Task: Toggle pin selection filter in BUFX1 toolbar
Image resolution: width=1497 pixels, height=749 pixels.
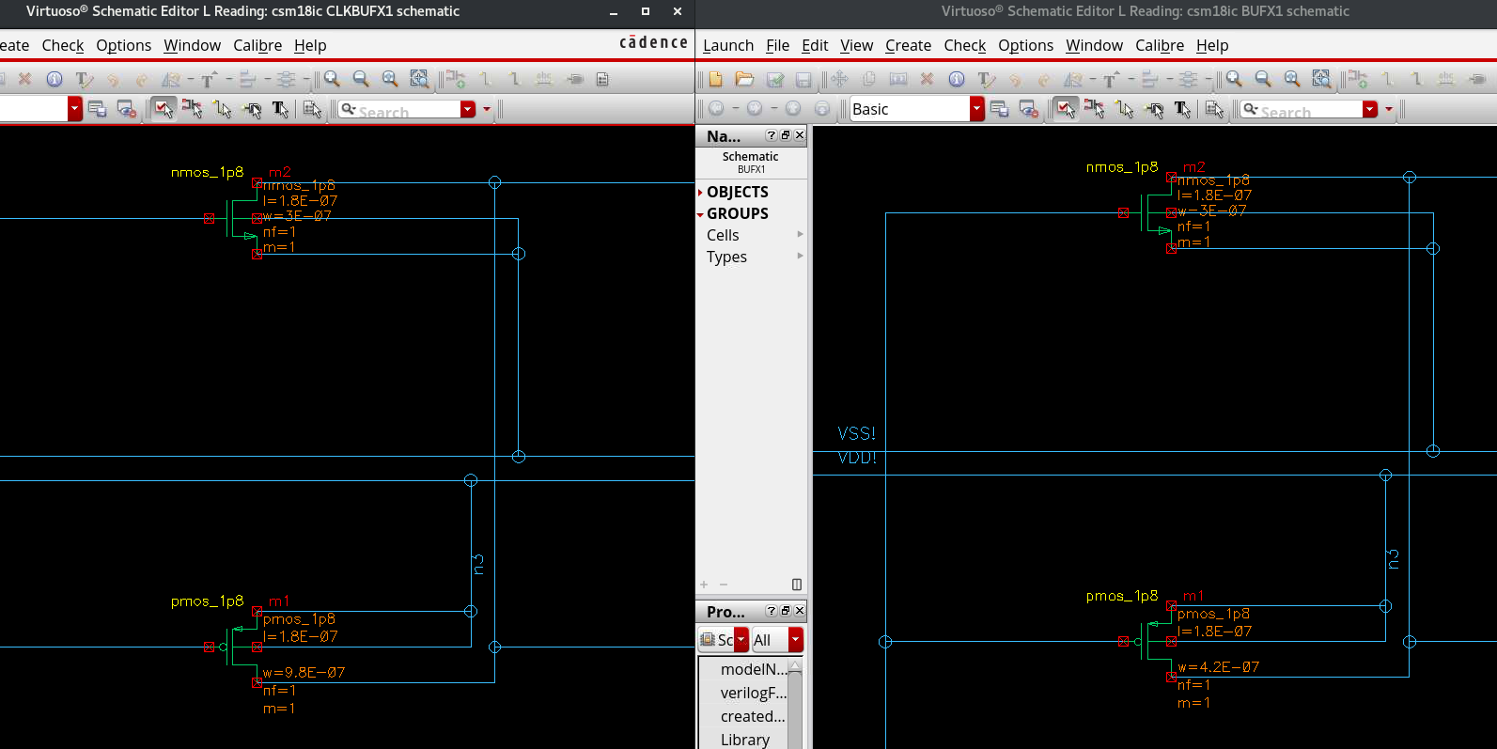Action: 1154,109
